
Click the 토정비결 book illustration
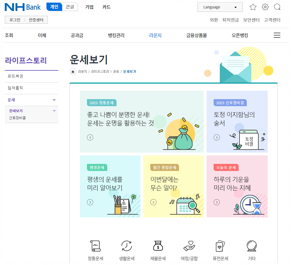coord(249,140)
